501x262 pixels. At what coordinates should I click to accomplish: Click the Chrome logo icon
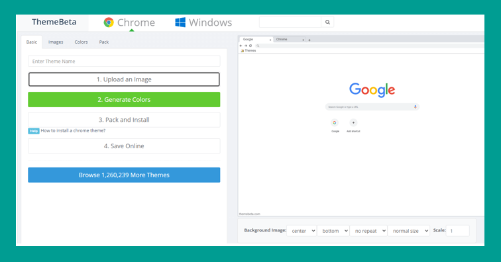pos(109,22)
